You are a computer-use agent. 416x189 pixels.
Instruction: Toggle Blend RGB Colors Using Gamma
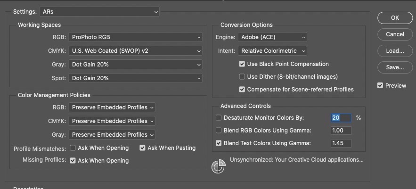(x=219, y=131)
